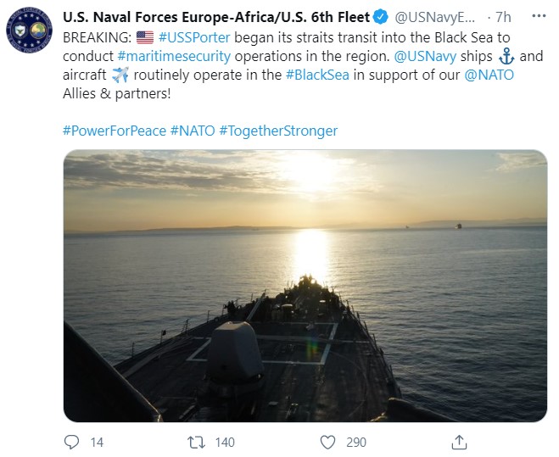
Task: Open the share tweet icon
Action: point(458,442)
